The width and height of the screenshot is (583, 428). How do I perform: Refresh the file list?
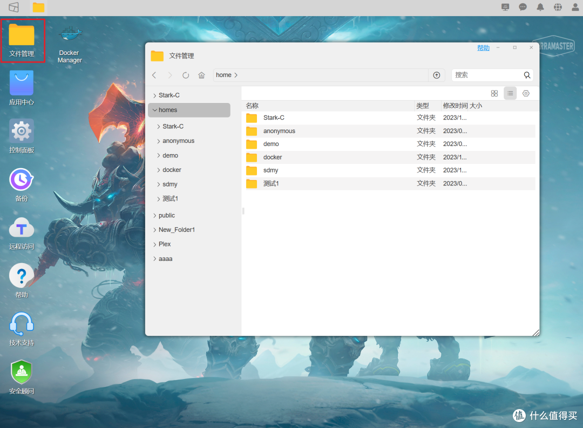click(x=186, y=75)
